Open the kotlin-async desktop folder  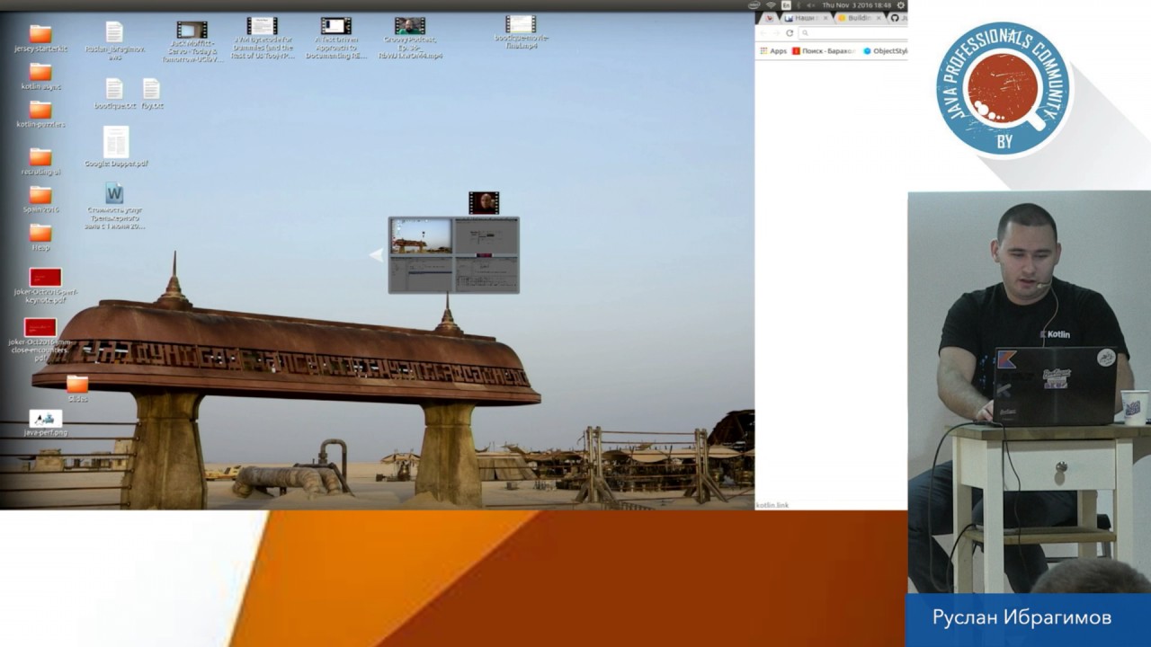(x=40, y=72)
